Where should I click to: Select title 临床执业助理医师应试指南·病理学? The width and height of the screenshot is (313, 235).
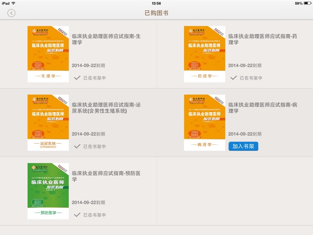click(x=263, y=108)
